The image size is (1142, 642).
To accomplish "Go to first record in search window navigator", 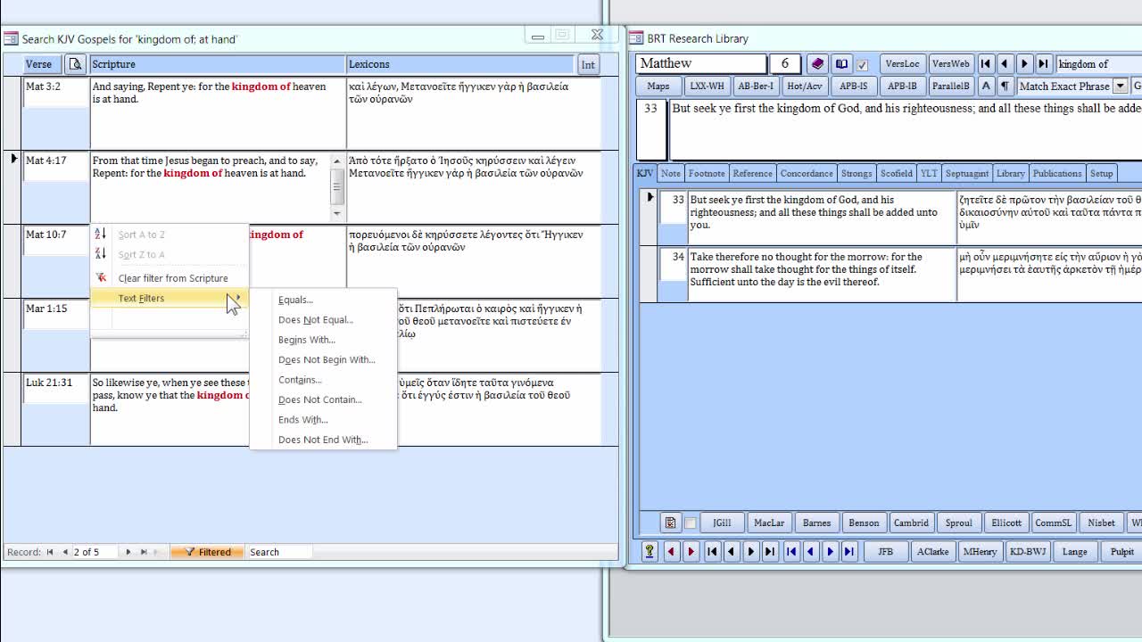I will point(50,552).
